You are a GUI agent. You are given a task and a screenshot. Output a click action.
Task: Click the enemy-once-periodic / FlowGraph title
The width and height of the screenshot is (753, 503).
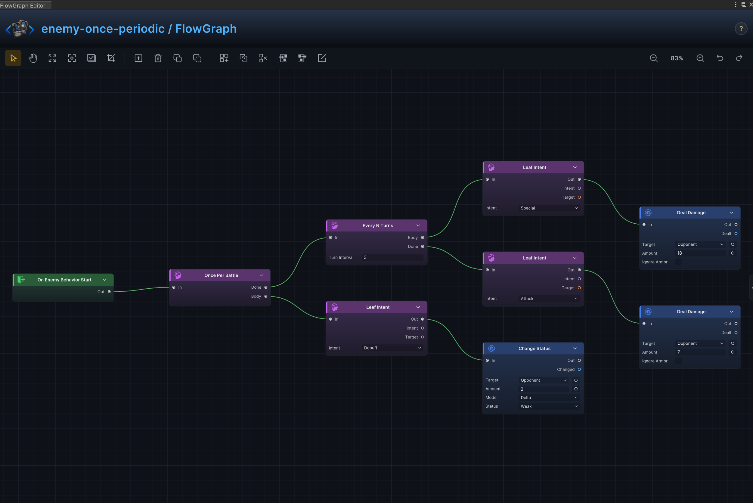click(x=139, y=29)
